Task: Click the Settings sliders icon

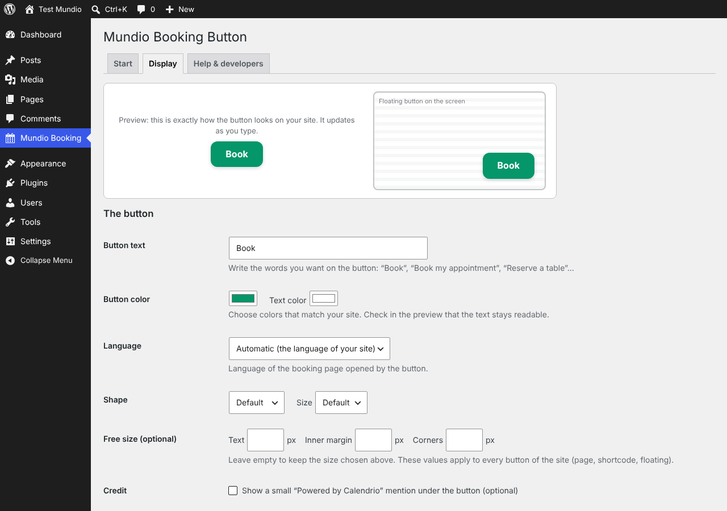Action: pos(10,241)
